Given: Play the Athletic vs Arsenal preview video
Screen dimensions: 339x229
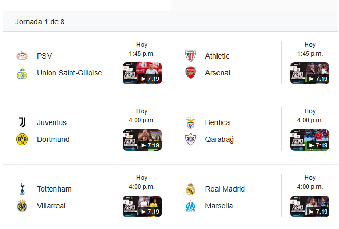Looking at the screenshot, I should 310,73.
